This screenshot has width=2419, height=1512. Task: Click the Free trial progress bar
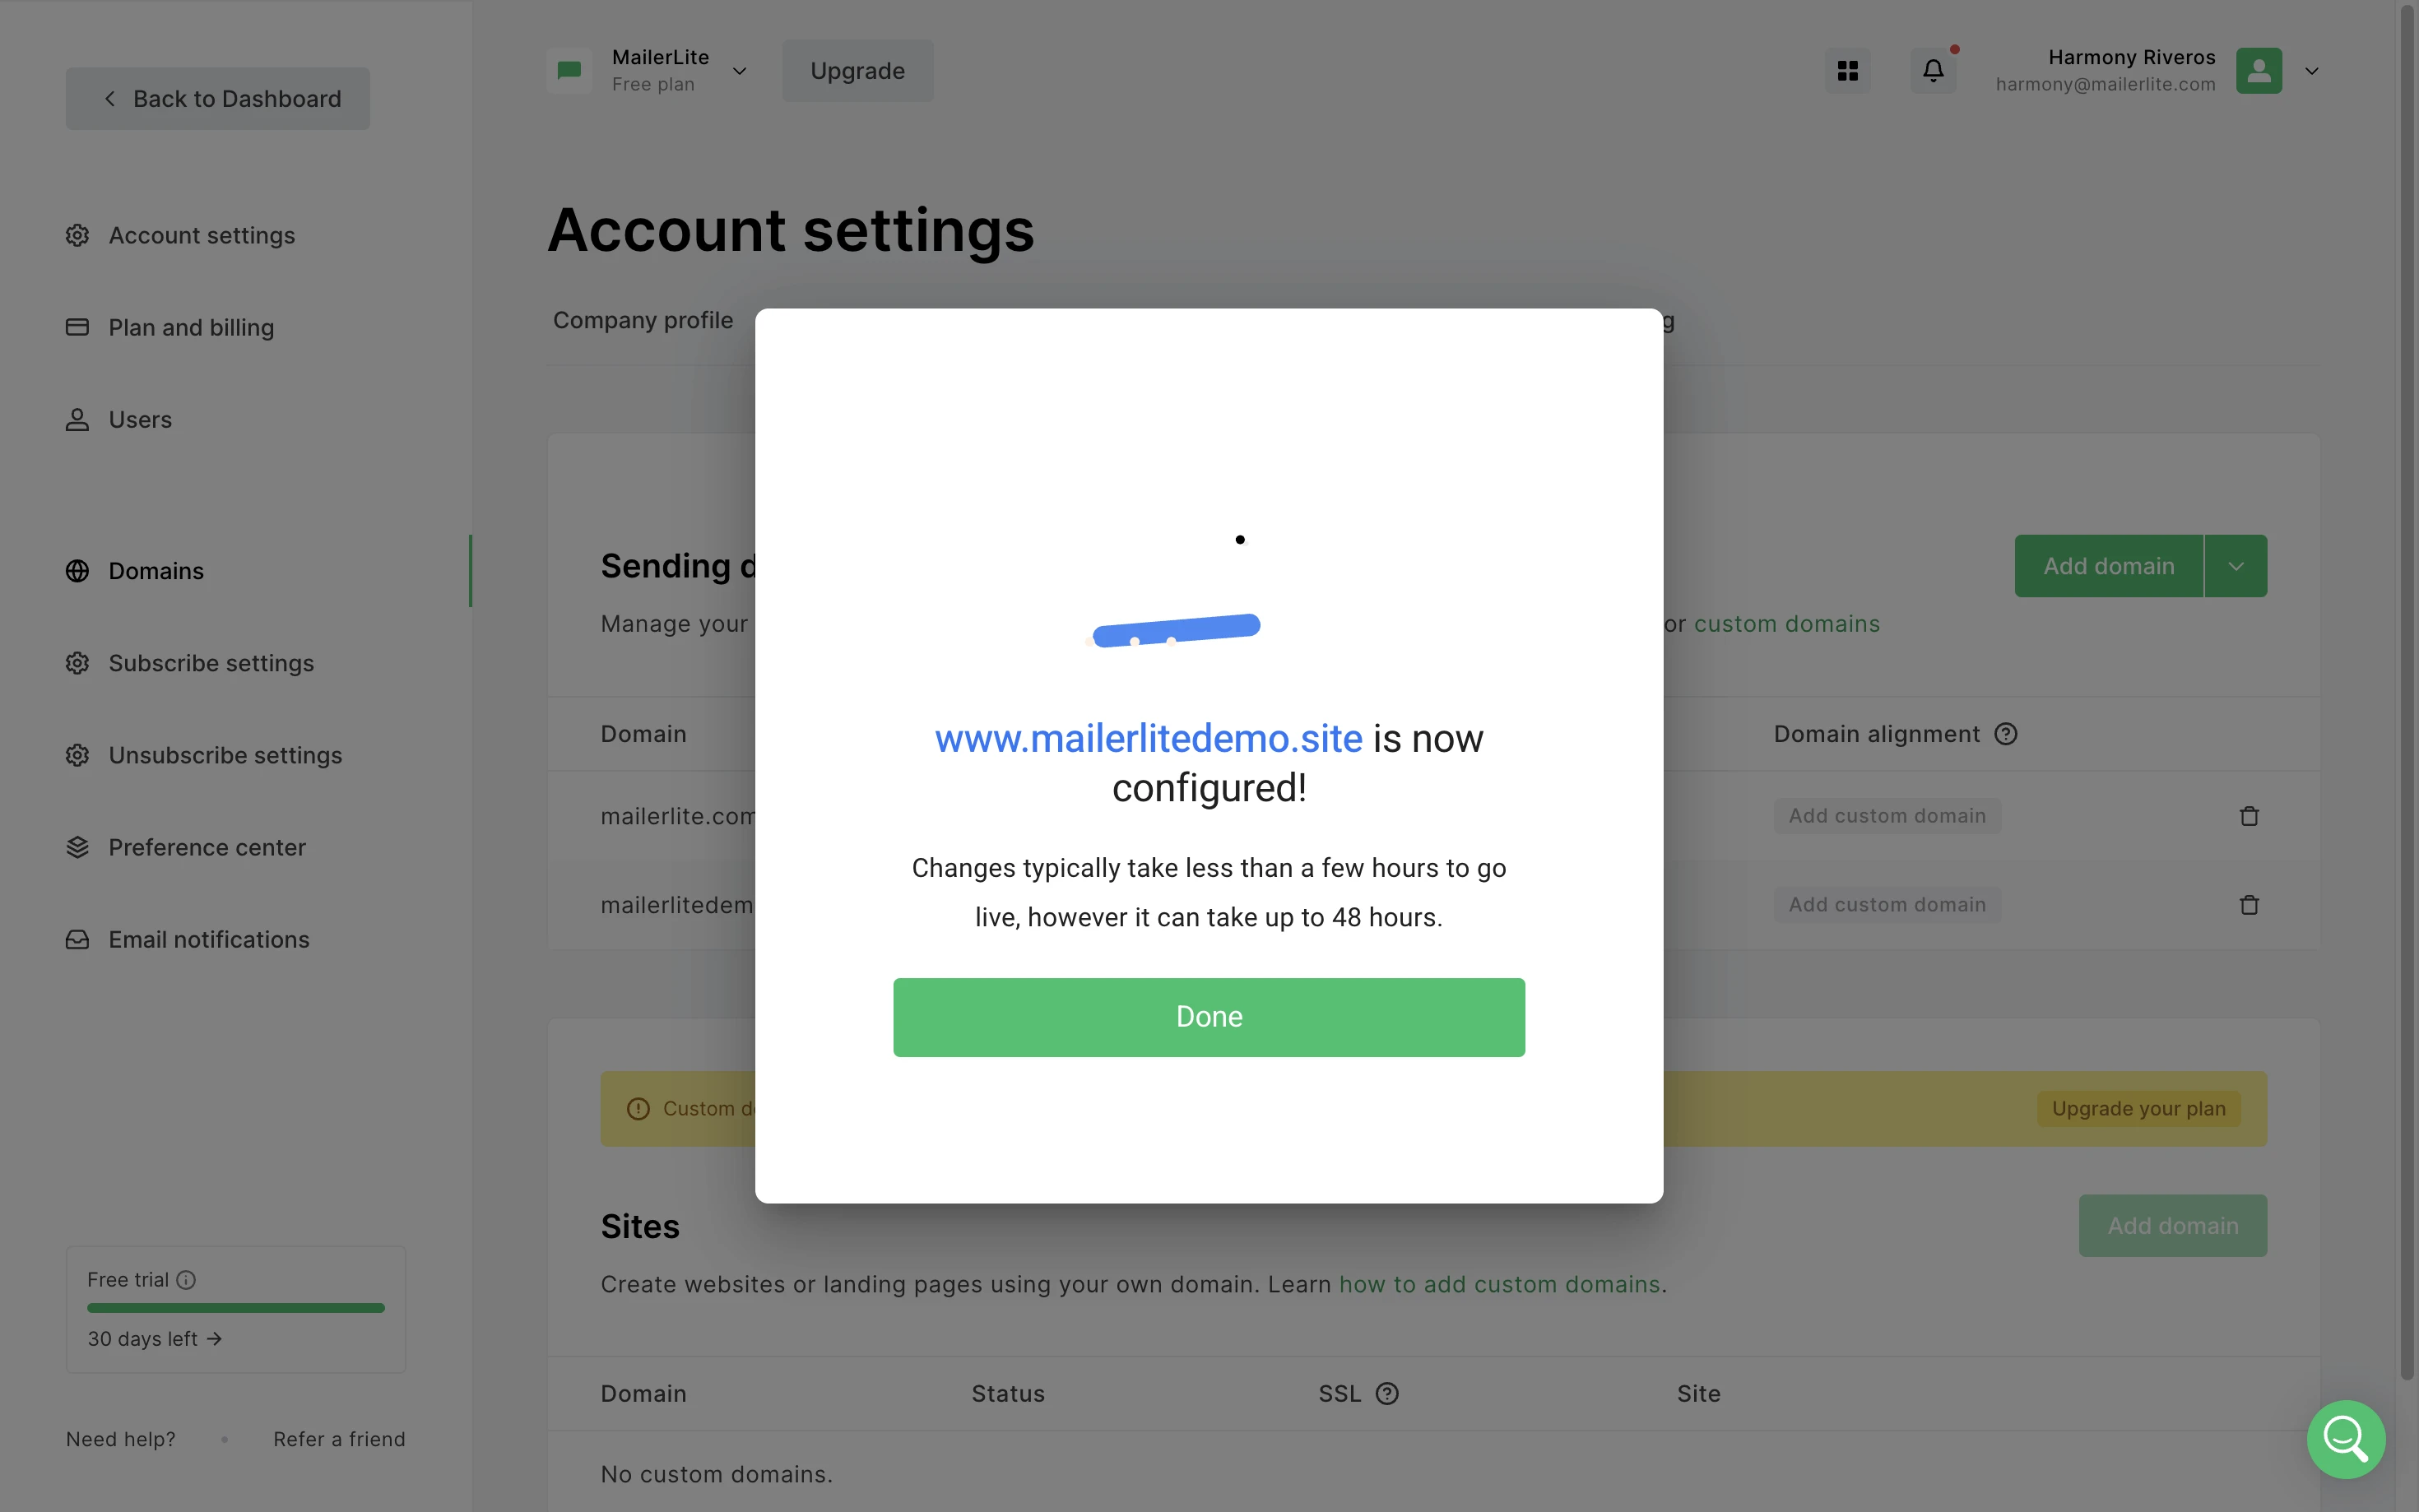(236, 1308)
